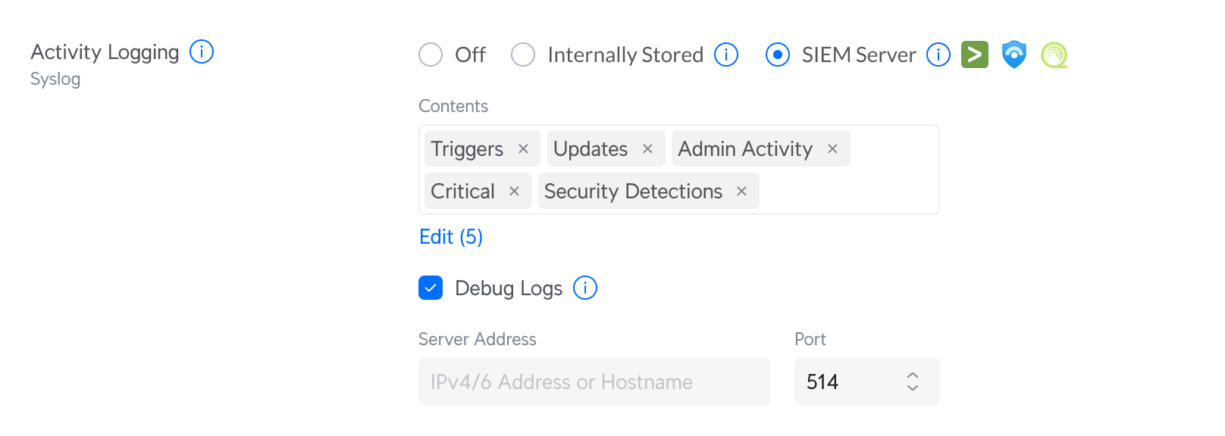The height and width of the screenshot is (436, 1225).
Task: Click the green concentric circles icon
Action: coord(1054,54)
